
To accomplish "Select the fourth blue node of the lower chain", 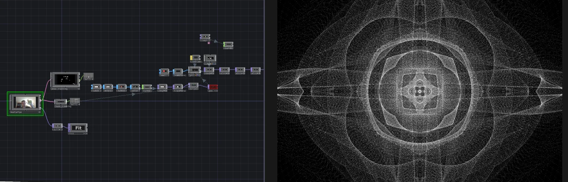I will [135, 87].
